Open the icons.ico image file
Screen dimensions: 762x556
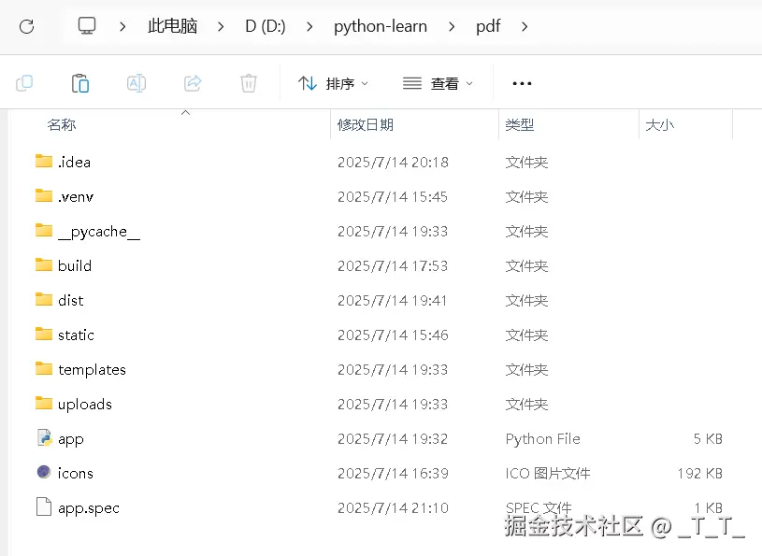(x=75, y=473)
